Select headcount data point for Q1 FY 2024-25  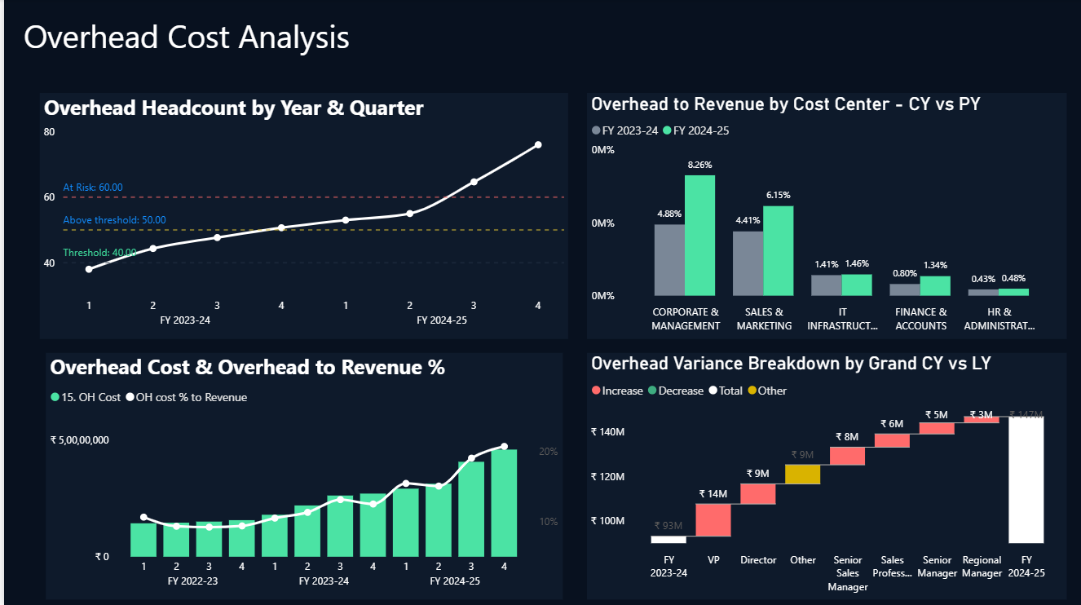pyautogui.click(x=346, y=220)
